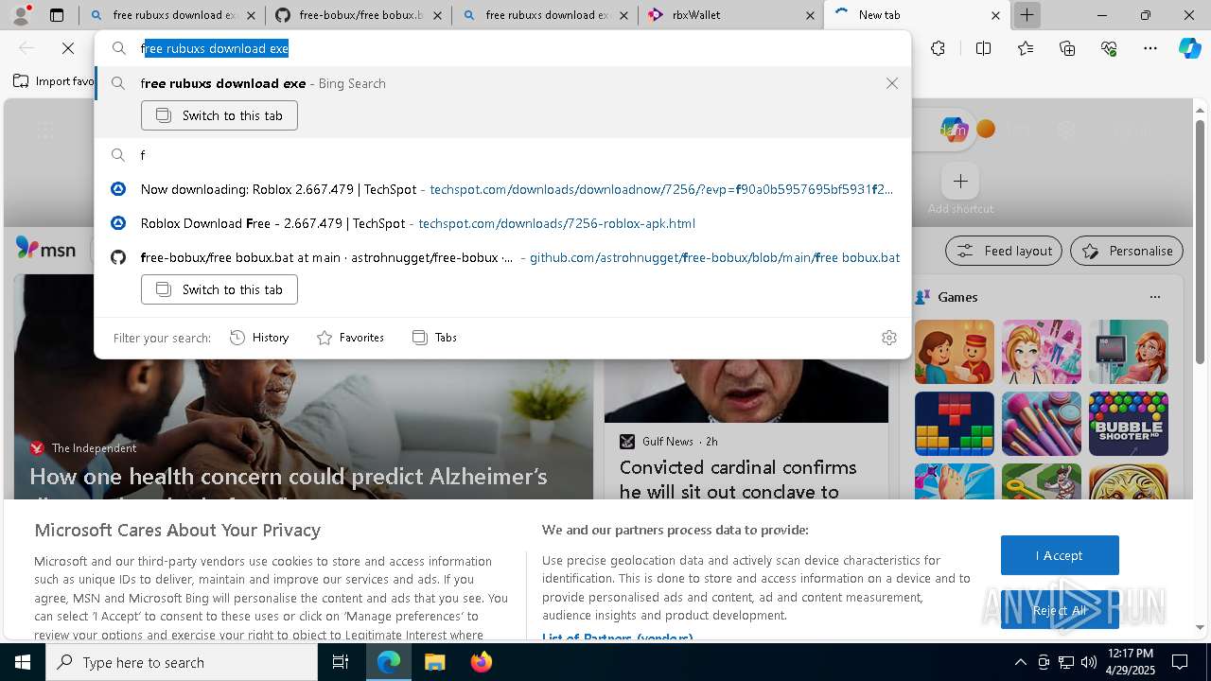
Task: Open the Bubble Shooter HD game thumbnail
Action: [1128, 424]
